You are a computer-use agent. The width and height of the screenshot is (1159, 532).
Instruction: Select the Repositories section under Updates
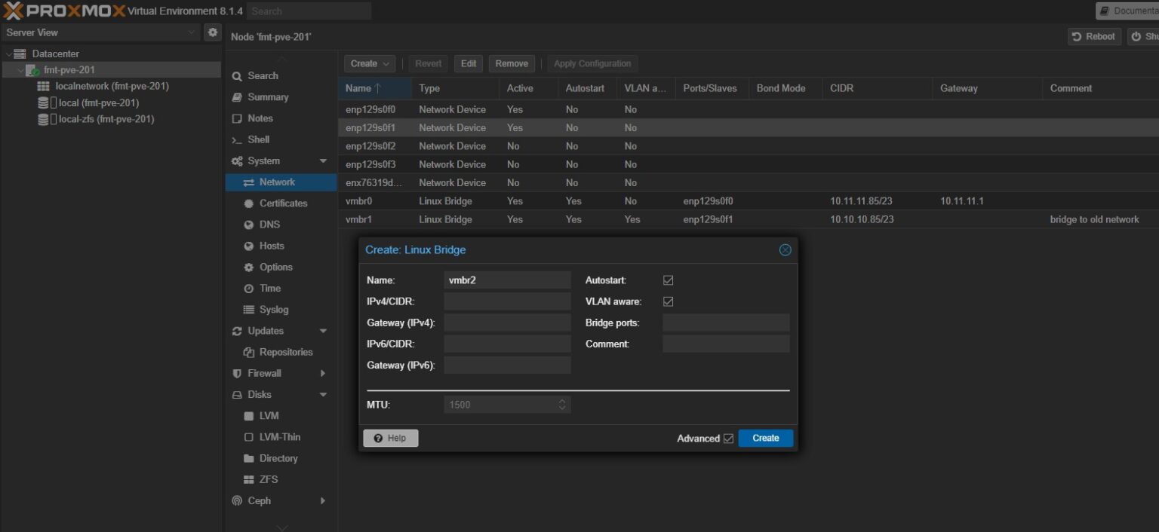click(286, 351)
